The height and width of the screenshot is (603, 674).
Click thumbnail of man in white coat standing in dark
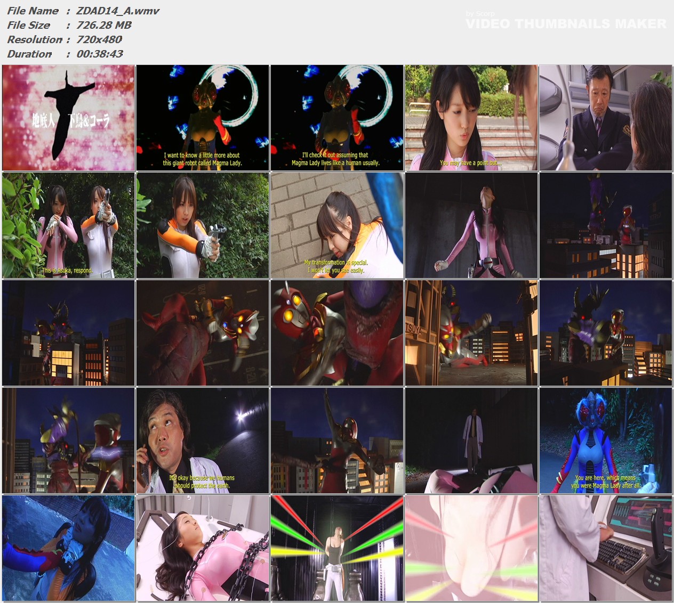click(471, 441)
